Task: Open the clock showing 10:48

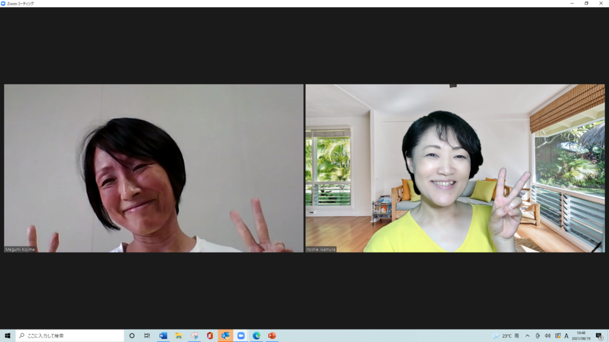Action: pyautogui.click(x=580, y=335)
